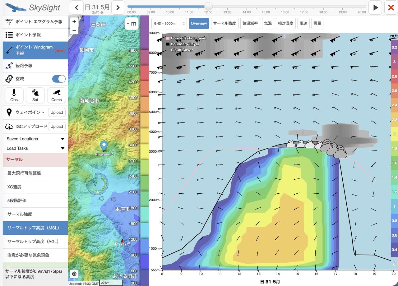
Task: Click the SkySight eagle logo
Action: 16,7
